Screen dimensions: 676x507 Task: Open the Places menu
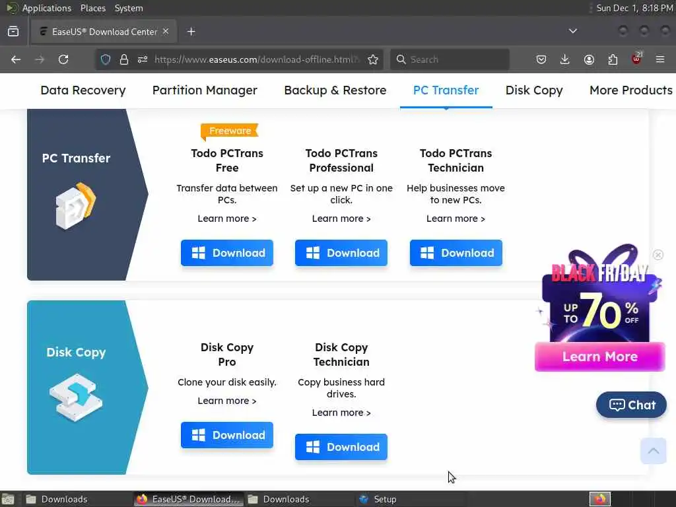92,8
